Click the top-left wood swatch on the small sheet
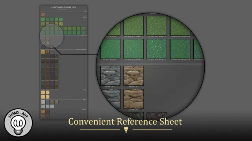This screenshot has width=252, height=141. [43, 111]
